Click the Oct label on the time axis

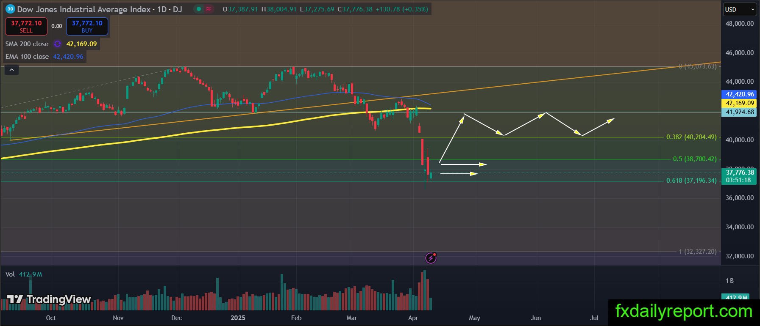click(x=51, y=318)
